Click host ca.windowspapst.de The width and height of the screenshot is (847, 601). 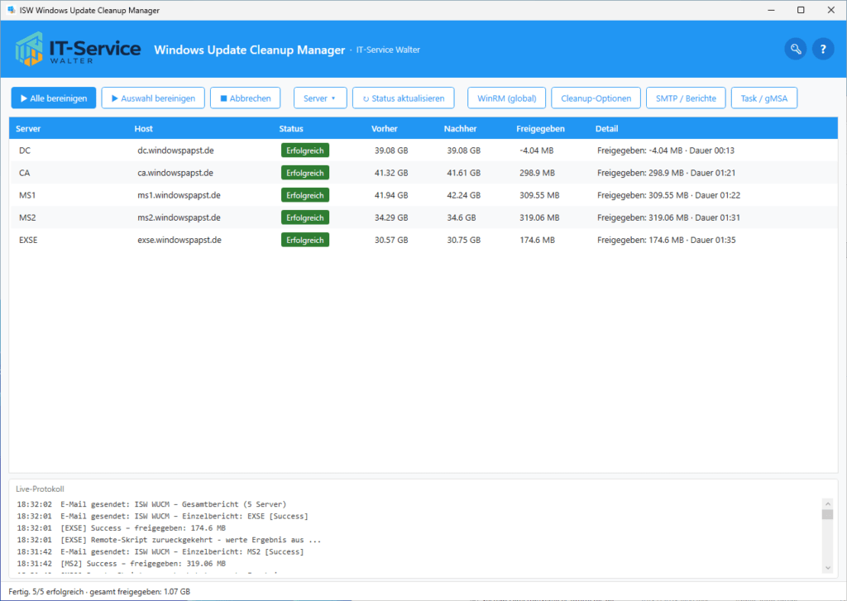coord(175,173)
